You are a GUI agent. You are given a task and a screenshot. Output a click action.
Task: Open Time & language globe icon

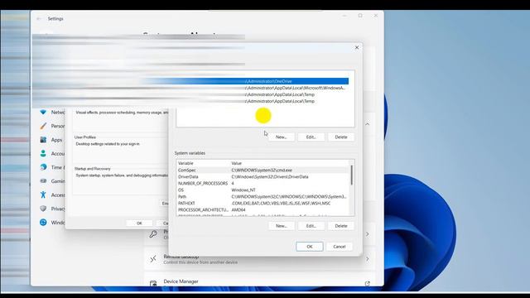point(43,167)
